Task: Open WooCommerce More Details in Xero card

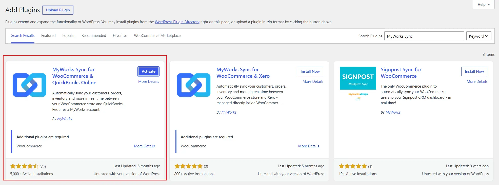Action: point(309,146)
